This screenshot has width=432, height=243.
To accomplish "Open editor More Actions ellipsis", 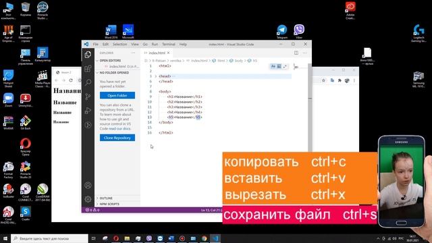I will pyautogui.click(x=304, y=53).
